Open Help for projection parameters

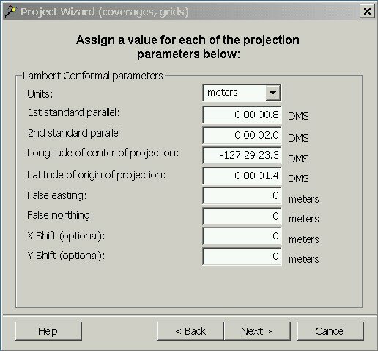tap(48, 331)
